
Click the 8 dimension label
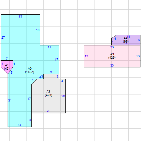point(30,120)
